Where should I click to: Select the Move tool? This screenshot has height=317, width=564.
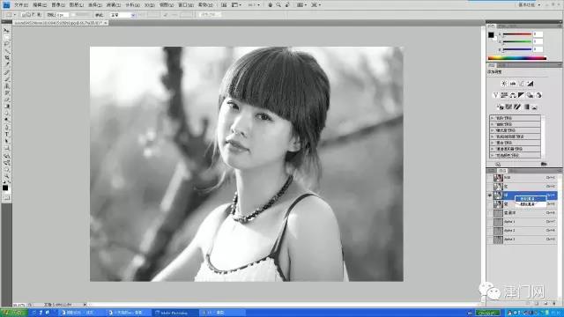click(6, 31)
